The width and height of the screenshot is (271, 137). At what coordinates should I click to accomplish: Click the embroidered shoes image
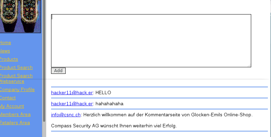click(20, 16)
